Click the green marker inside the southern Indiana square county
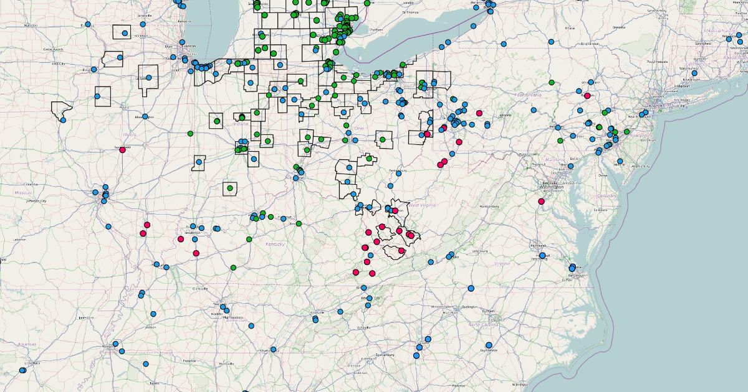Viewport: 748px width, 392px height. (230, 188)
